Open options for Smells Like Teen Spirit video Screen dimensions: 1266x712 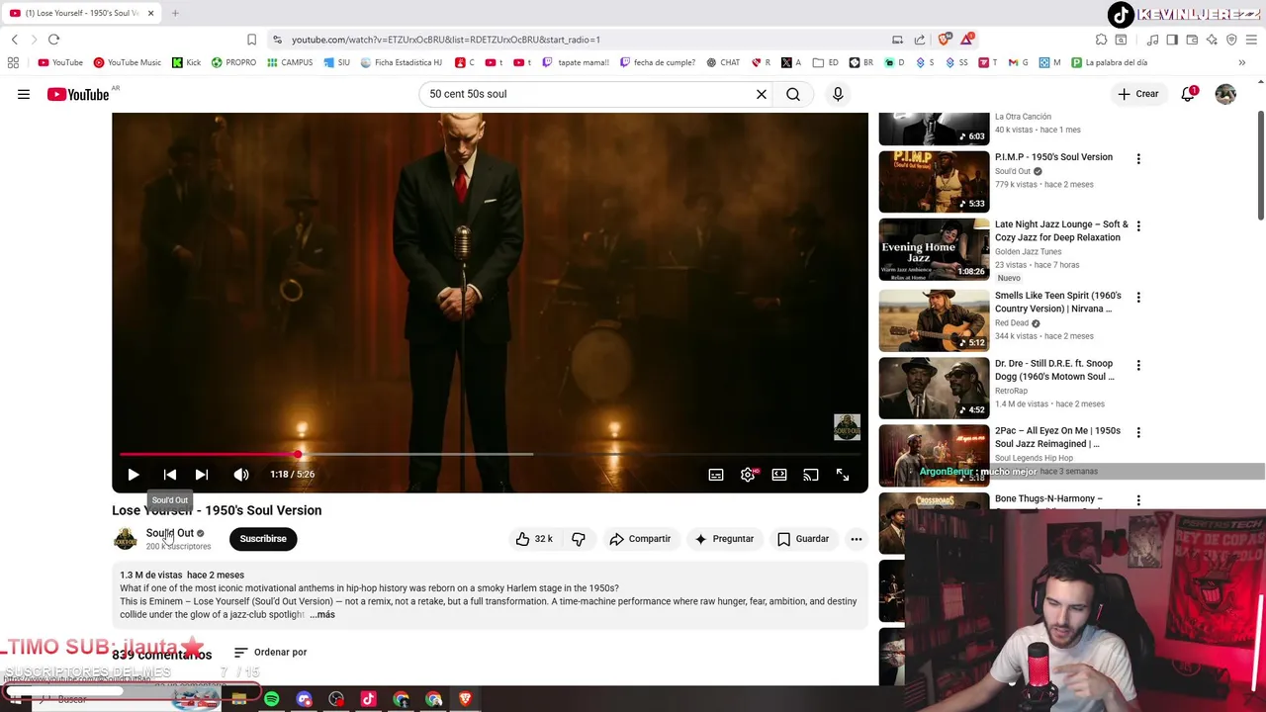[1138, 298]
